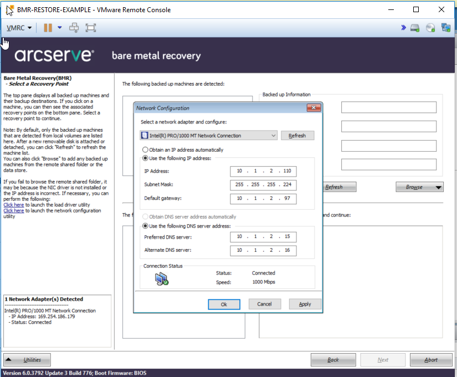Click the Subnet Mask input field
The image size is (457, 377).
click(x=263, y=185)
